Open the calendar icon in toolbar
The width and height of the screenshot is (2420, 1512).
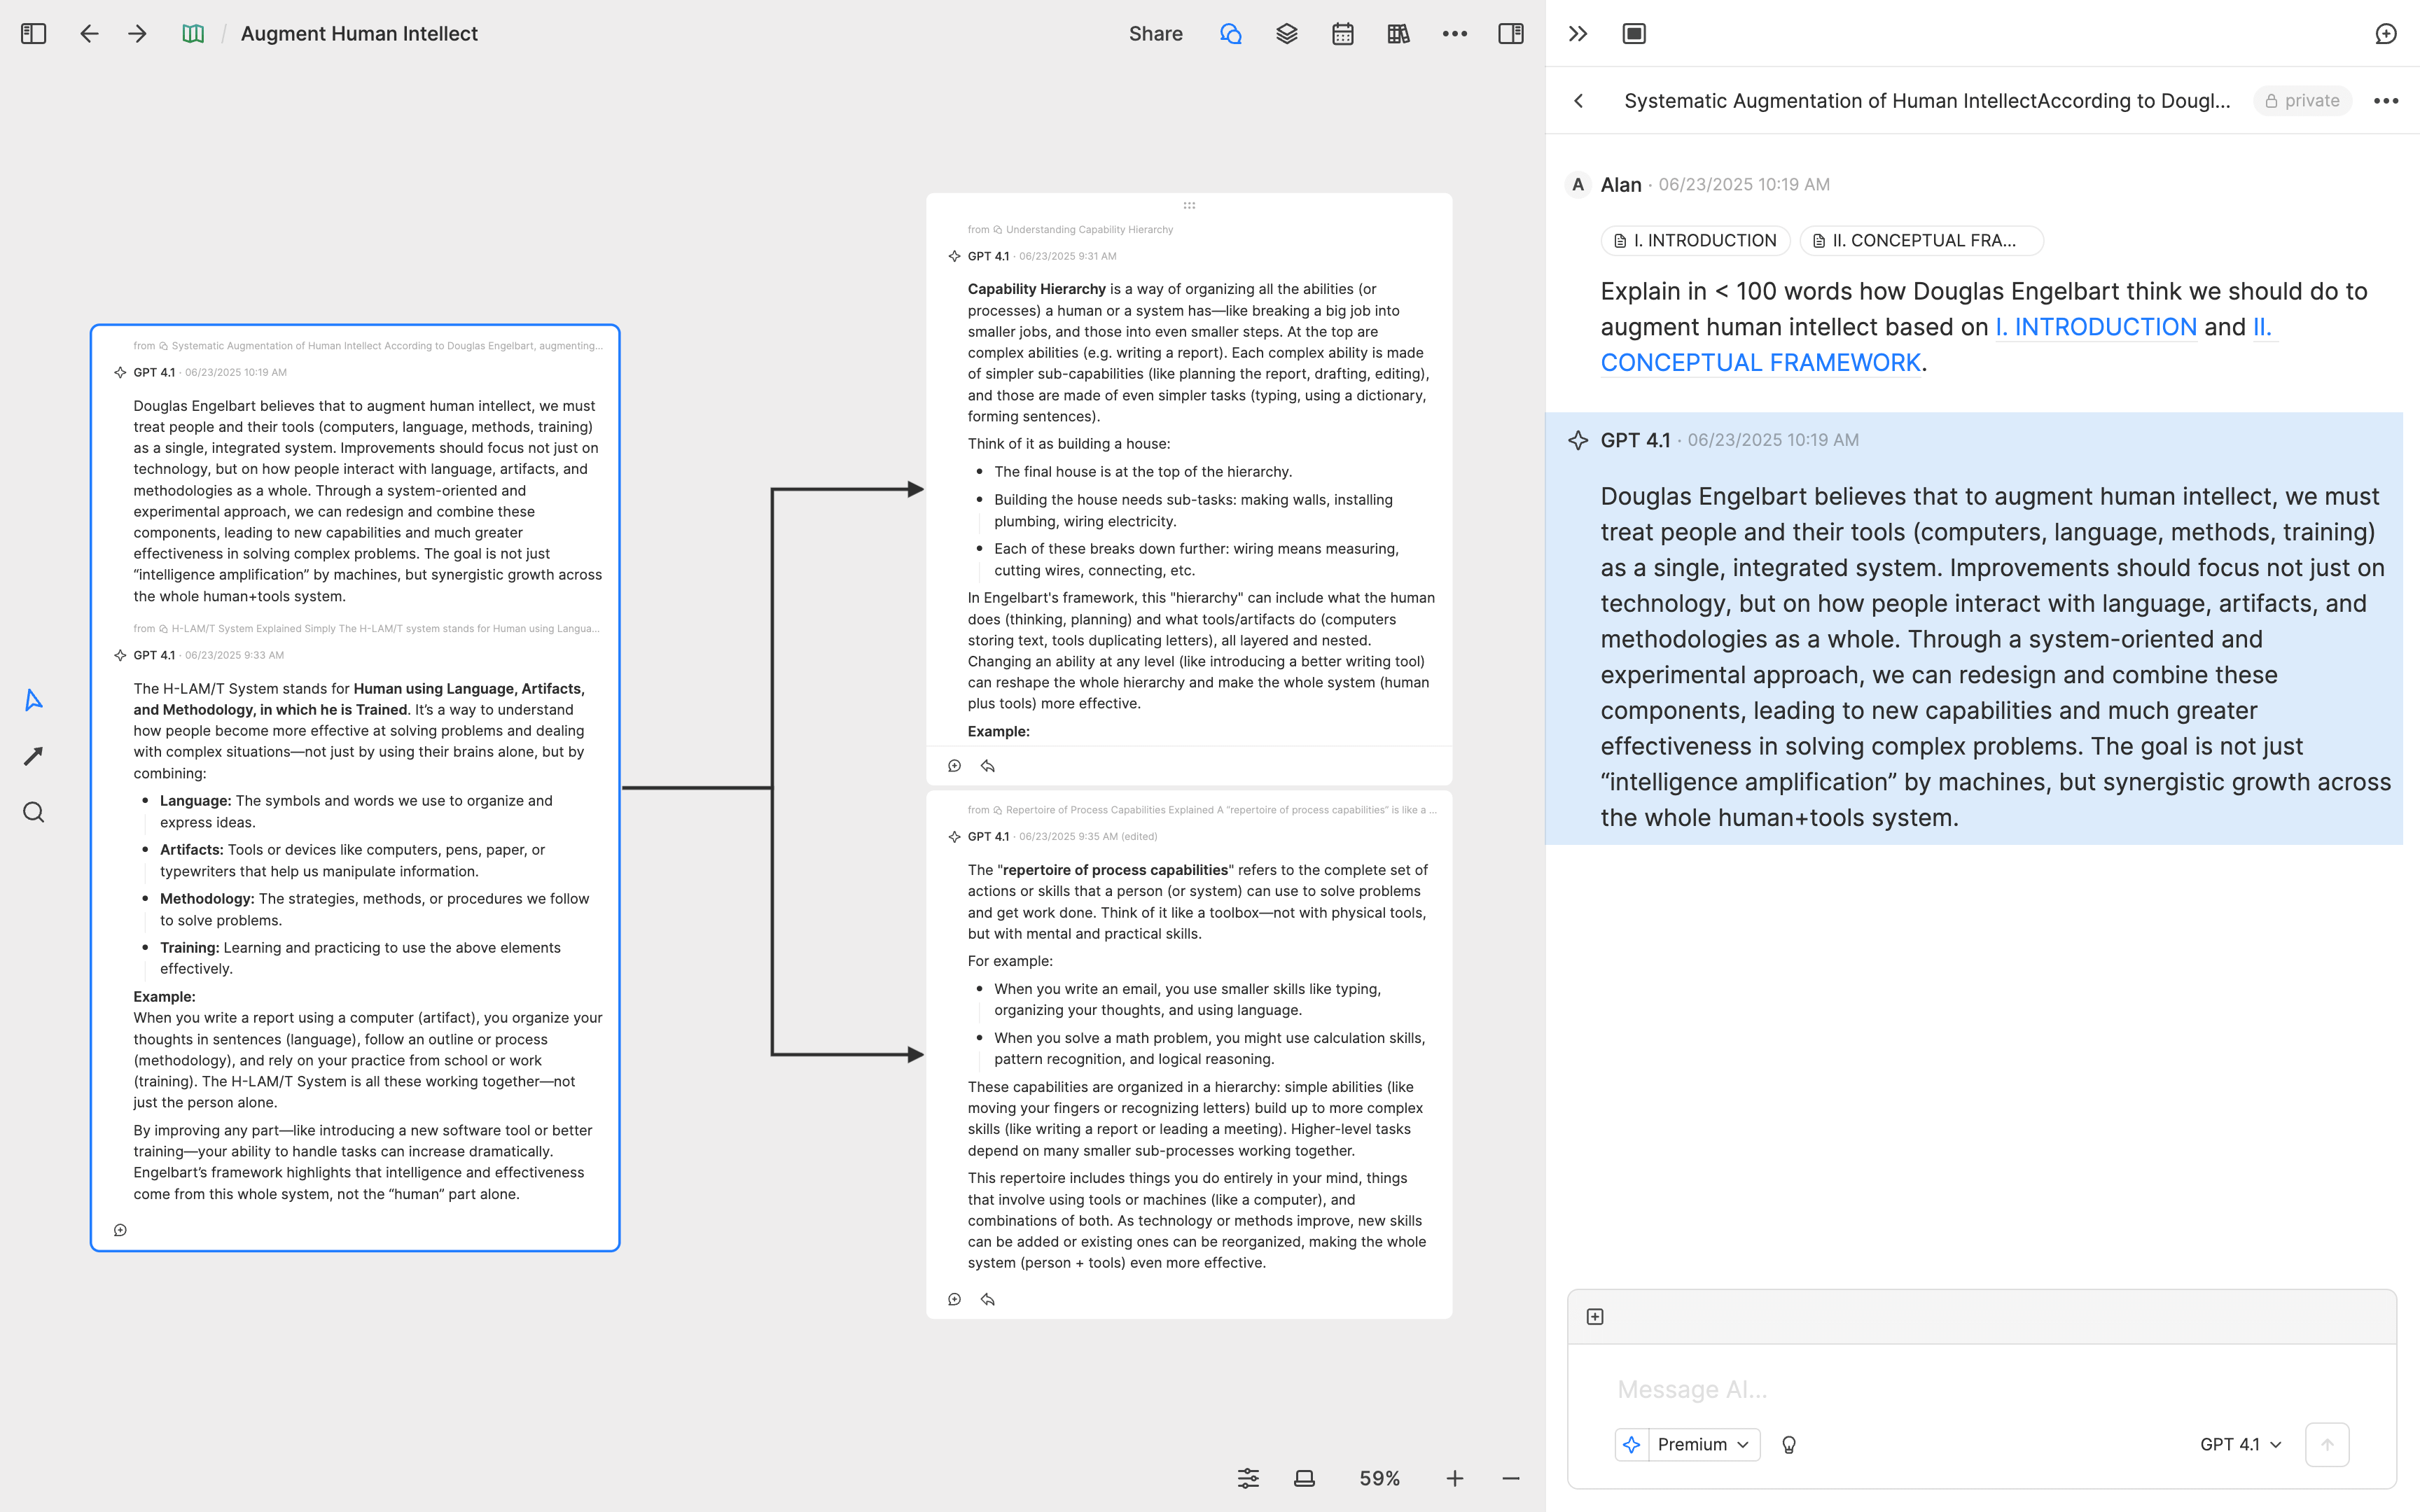pyautogui.click(x=1342, y=34)
